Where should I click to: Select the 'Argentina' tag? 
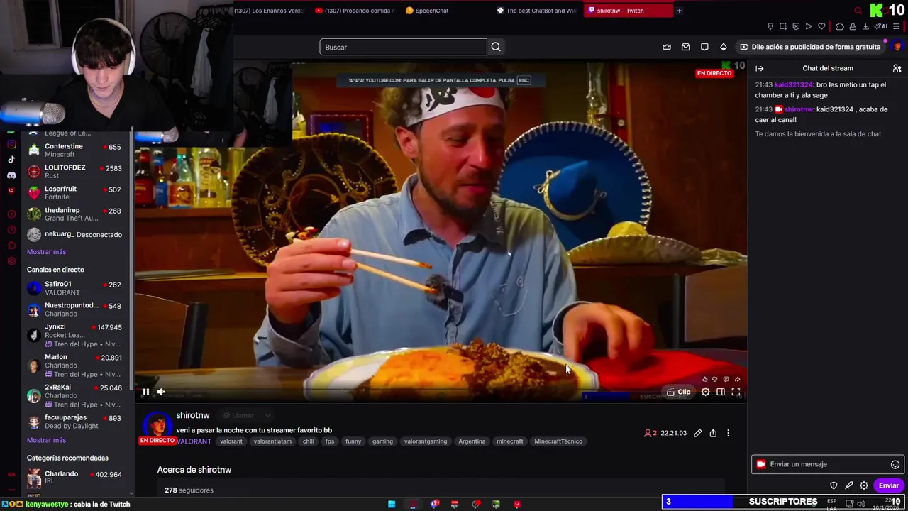[472, 441]
